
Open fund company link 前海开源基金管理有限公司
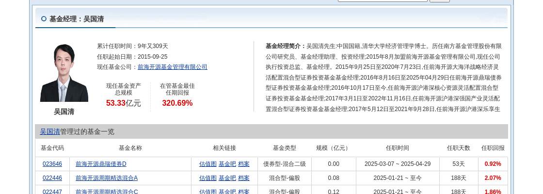point(173,67)
